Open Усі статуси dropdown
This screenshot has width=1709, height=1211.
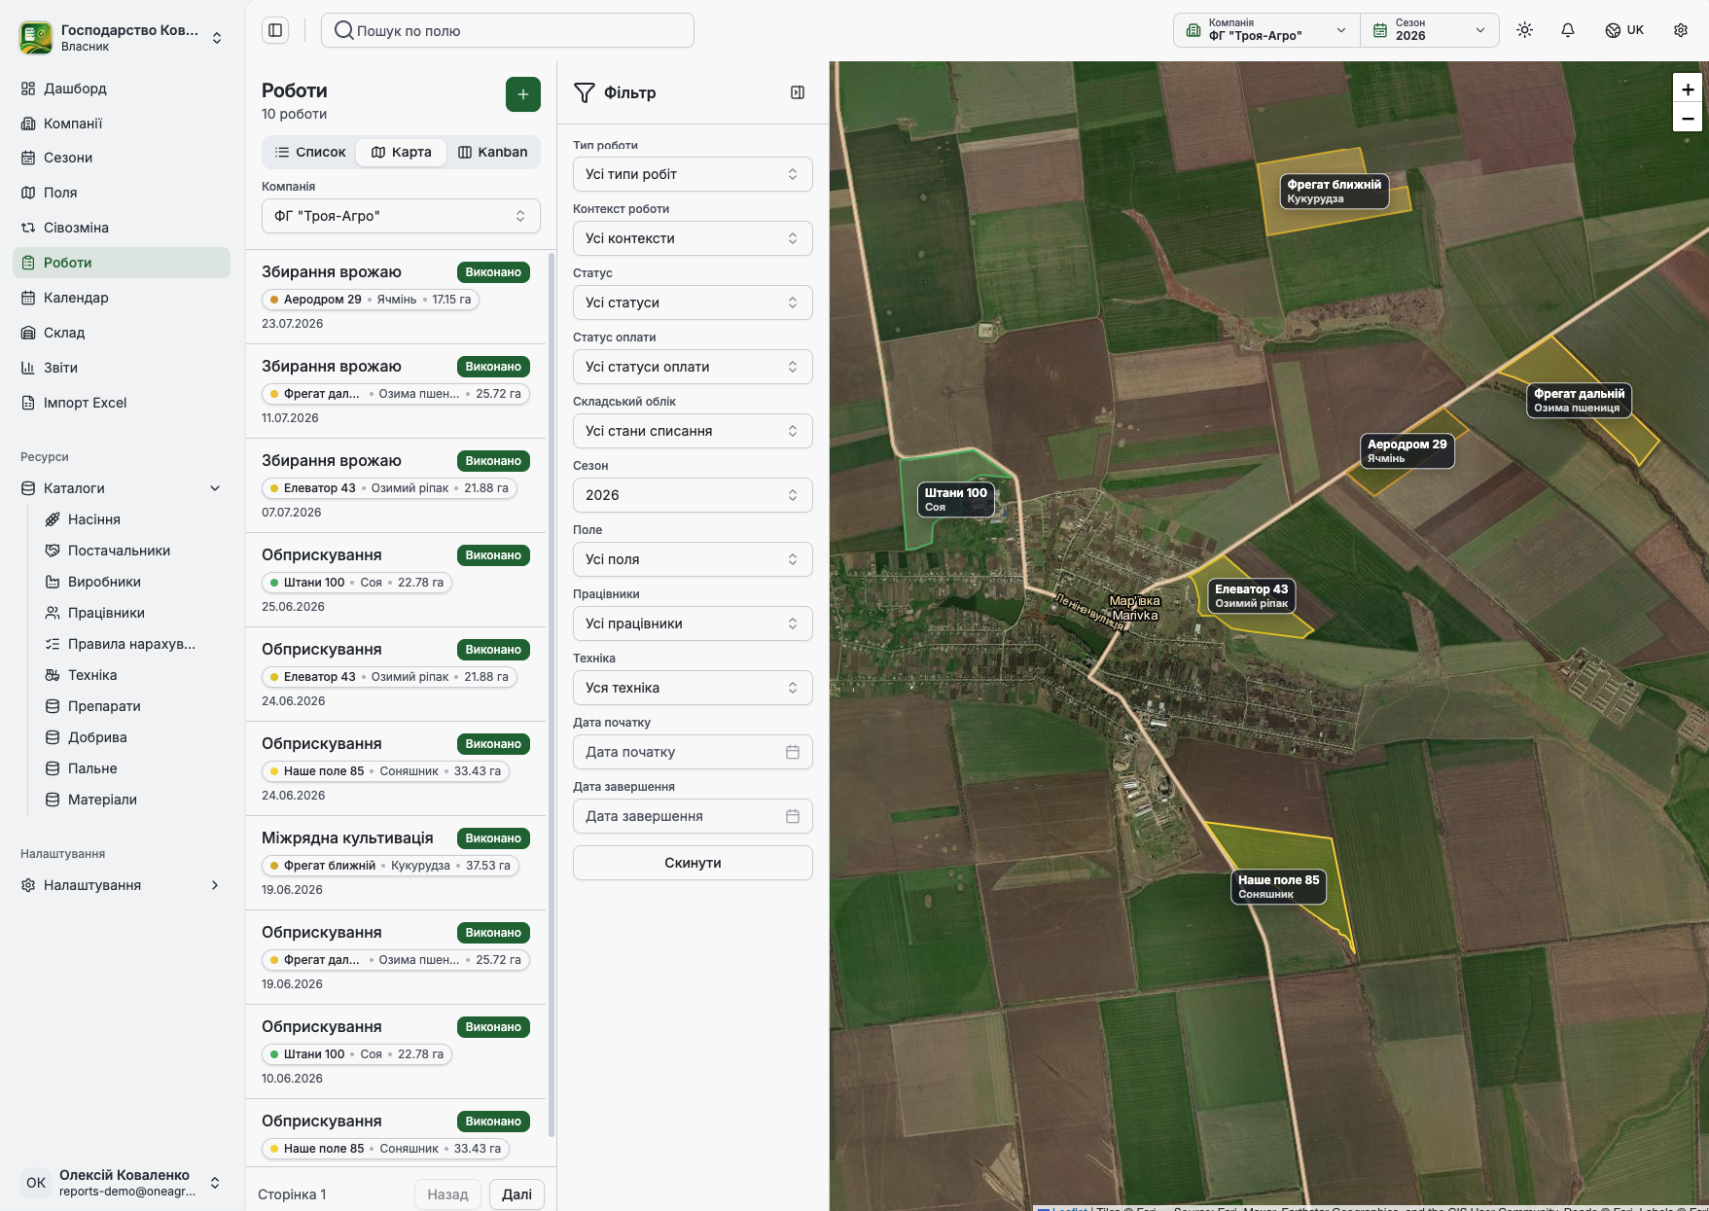coord(693,303)
